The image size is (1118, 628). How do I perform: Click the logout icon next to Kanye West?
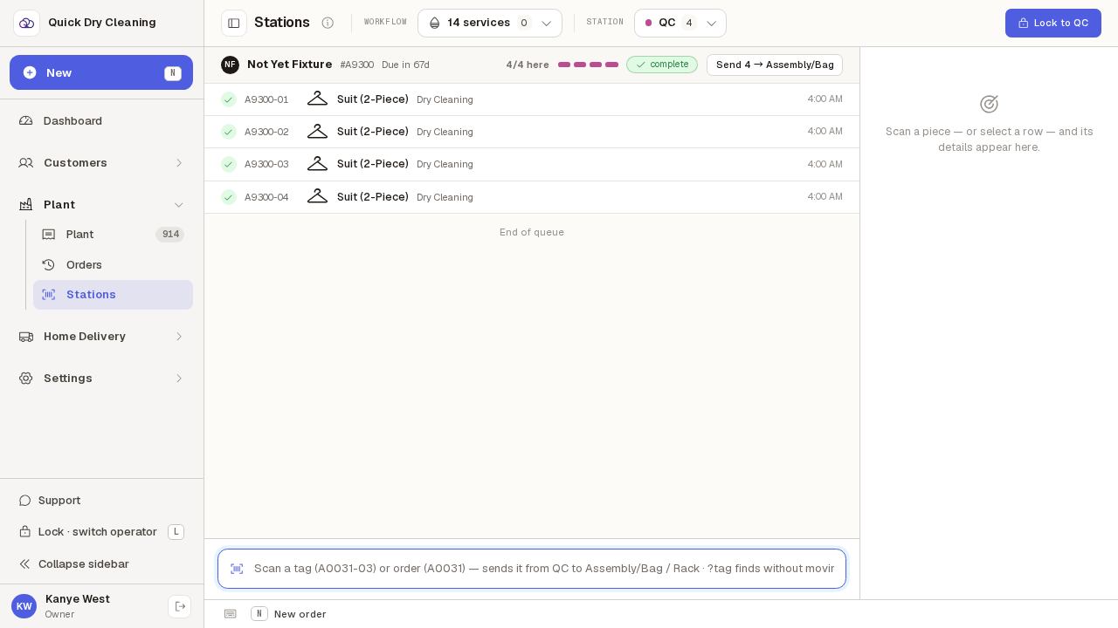click(179, 606)
